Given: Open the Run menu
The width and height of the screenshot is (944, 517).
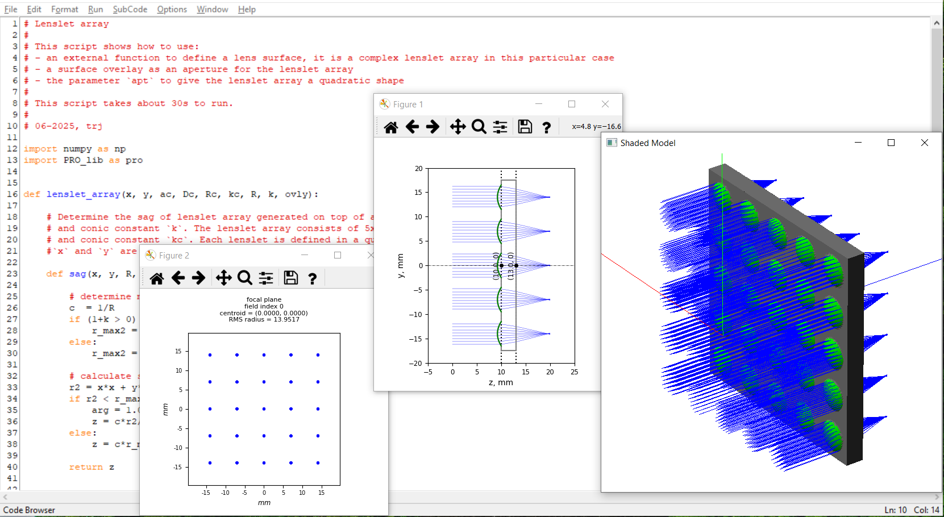Looking at the screenshot, I should (x=95, y=9).
